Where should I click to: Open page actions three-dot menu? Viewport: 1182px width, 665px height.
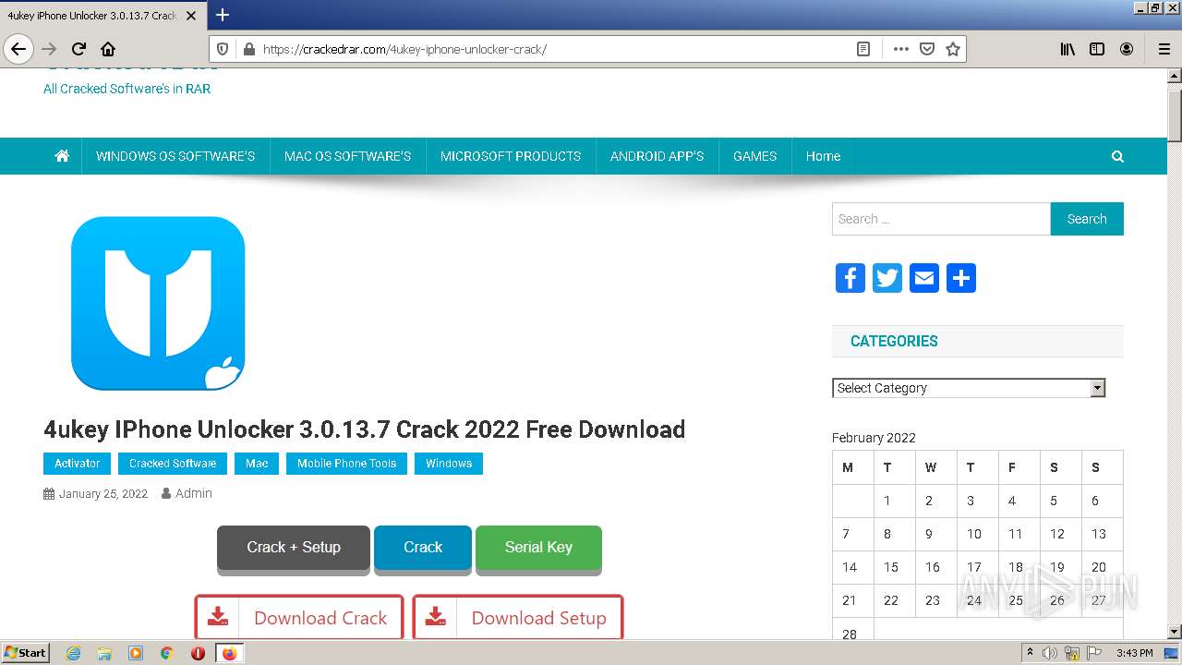900,49
